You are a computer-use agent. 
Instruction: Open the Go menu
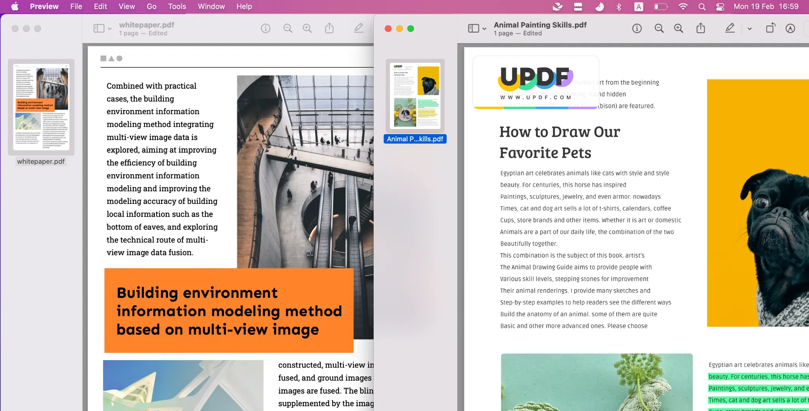[151, 6]
